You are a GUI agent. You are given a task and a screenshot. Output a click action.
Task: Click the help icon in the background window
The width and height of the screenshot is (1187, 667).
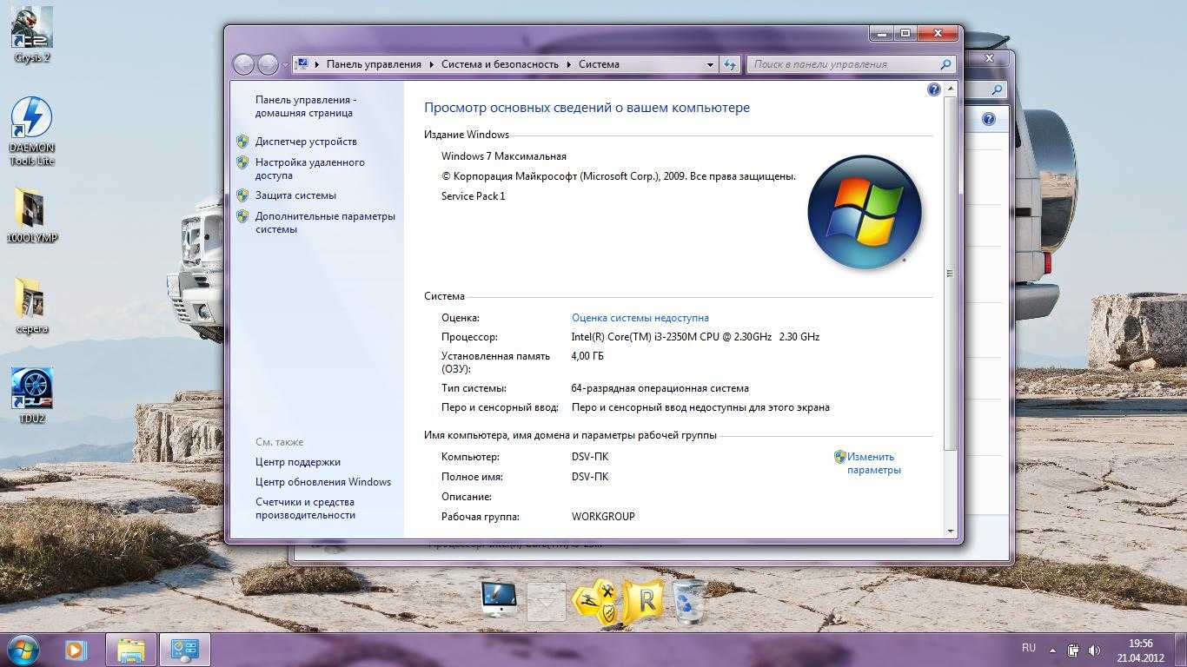pyautogui.click(x=989, y=119)
